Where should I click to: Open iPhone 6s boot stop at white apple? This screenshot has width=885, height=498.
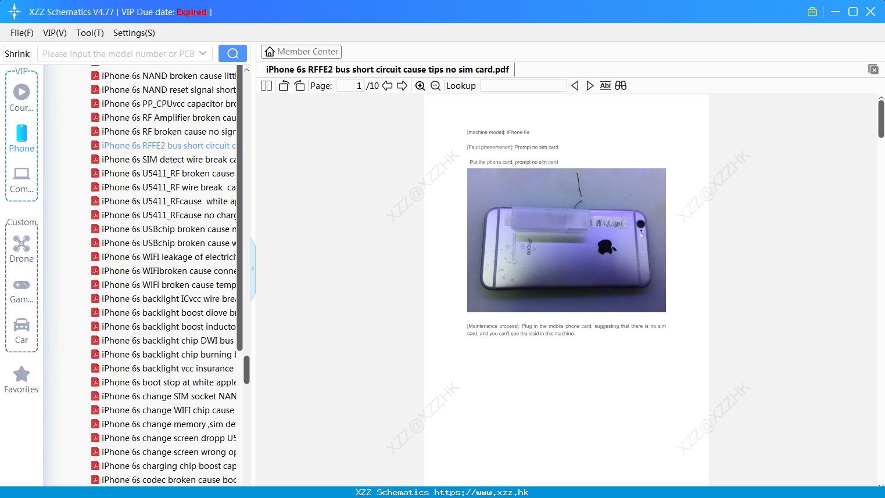(x=164, y=382)
